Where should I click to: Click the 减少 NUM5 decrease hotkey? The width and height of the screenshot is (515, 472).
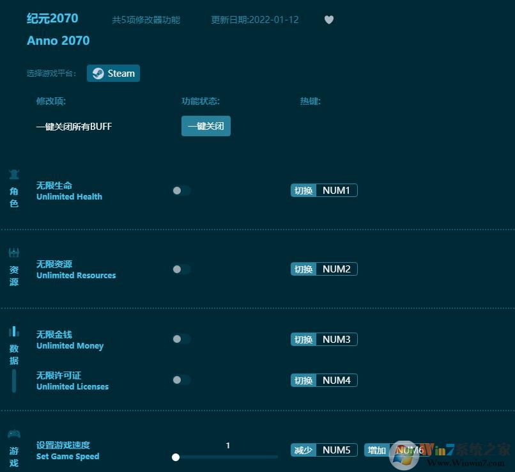click(x=324, y=450)
